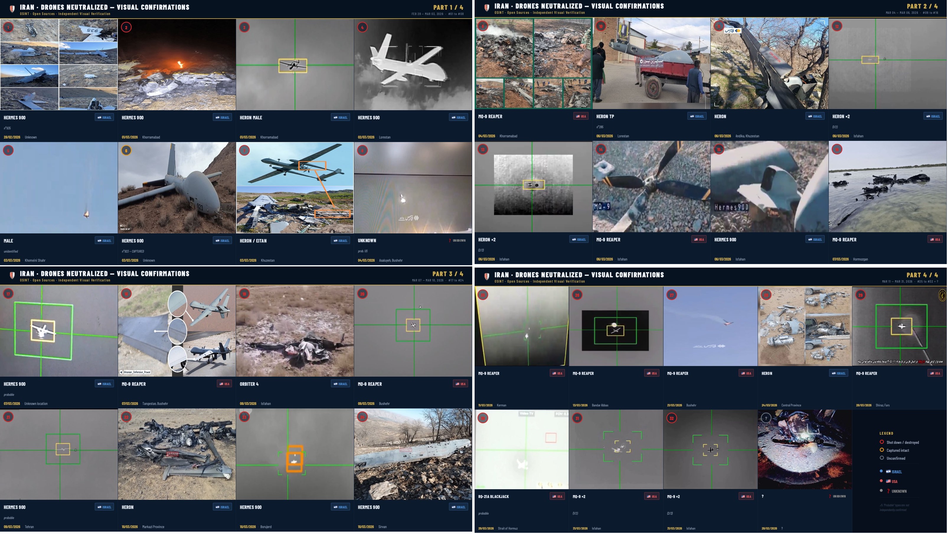This screenshot has height=534, width=948.
Task: Click numbered badge 32 on Isfahan MQ-9 image
Action: coord(672,418)
